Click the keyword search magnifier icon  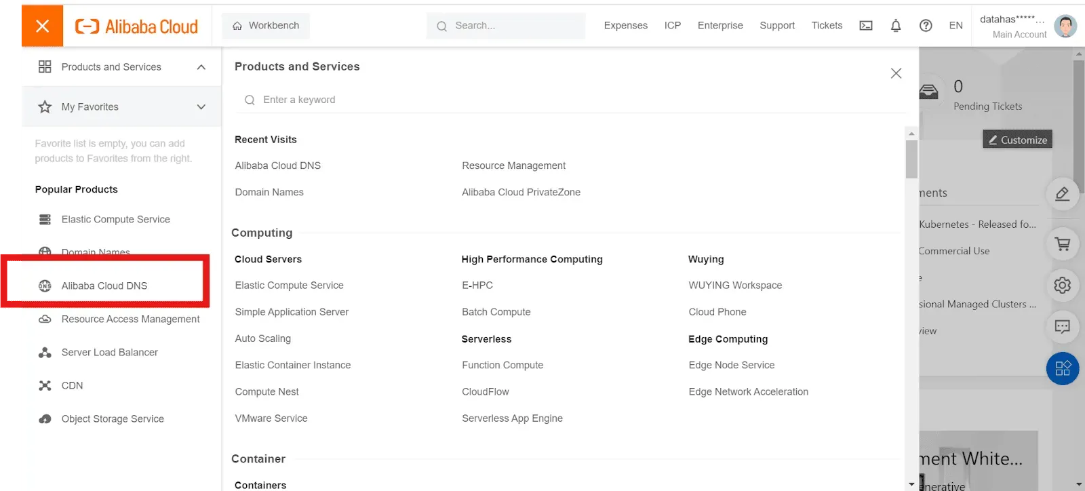[250, 100]
